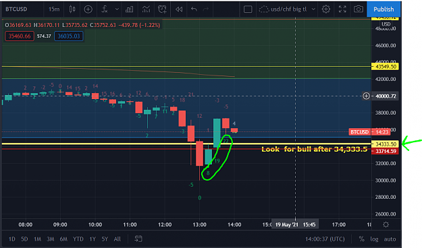Select the 'Look for bull after 34,333.5' text
This screenshot has height=248, width=422.
(x=314, y=149)
